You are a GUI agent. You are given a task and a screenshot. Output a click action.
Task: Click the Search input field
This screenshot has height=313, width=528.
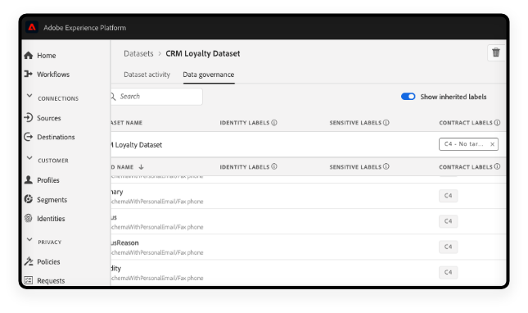pyautogui.click(x=156, y=97)
